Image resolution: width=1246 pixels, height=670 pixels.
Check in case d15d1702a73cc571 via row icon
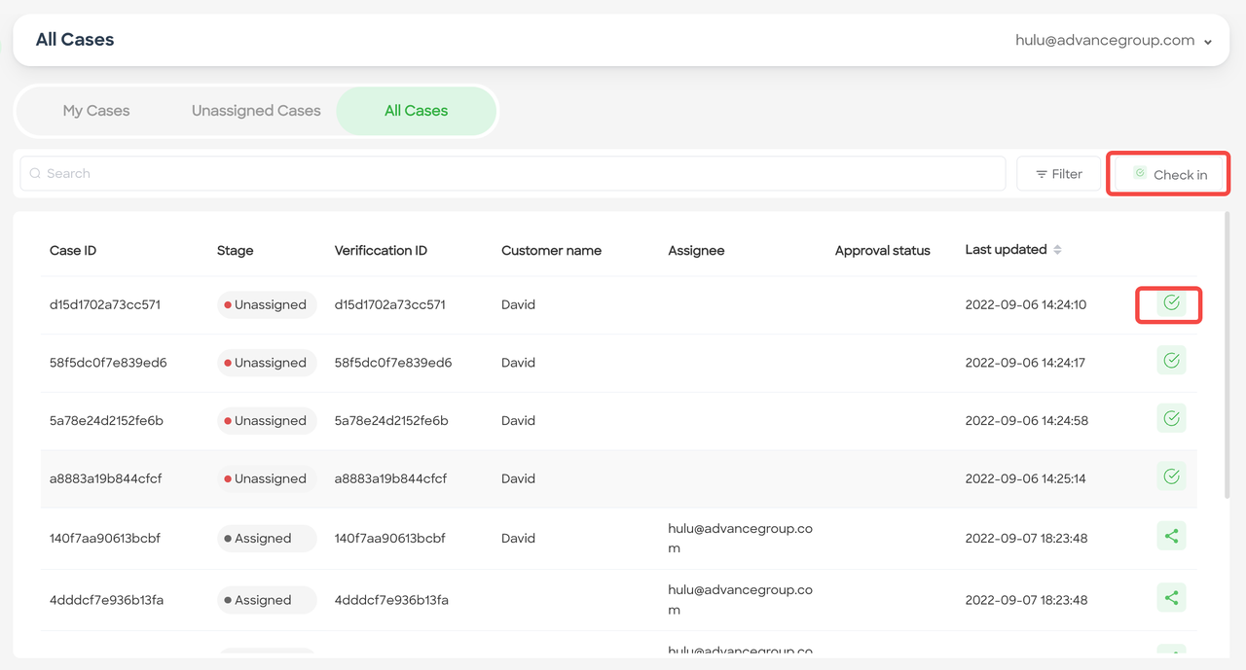coord(1171,303)
